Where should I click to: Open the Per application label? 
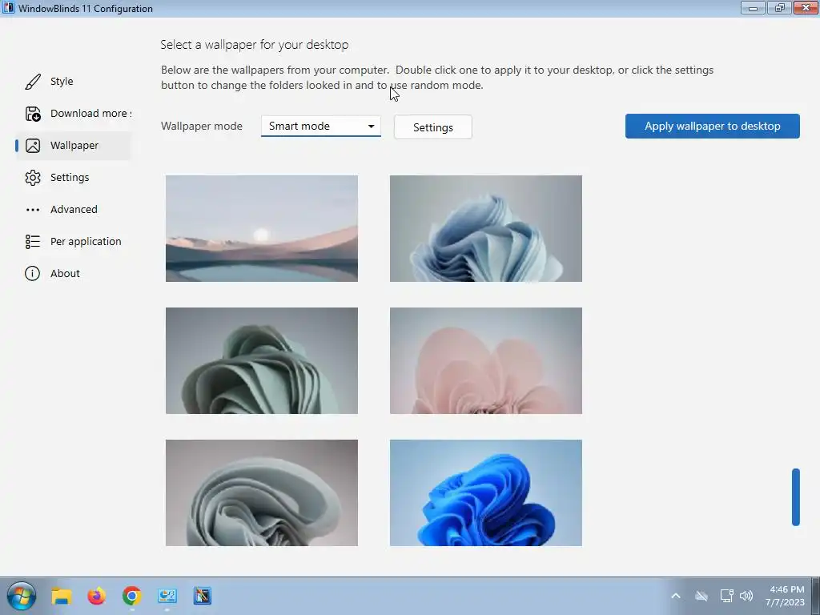[86, 242]
